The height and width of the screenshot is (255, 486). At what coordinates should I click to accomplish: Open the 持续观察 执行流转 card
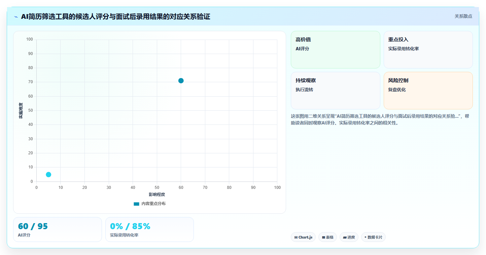(x=335, y=91)
